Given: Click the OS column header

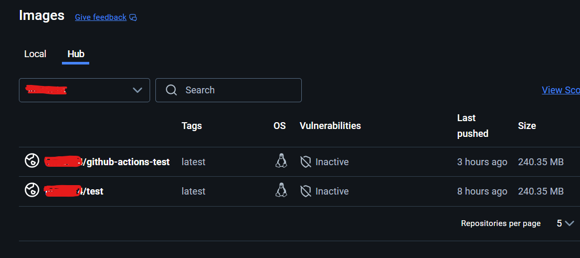Looking at the screenshot, I should point(280,126).
